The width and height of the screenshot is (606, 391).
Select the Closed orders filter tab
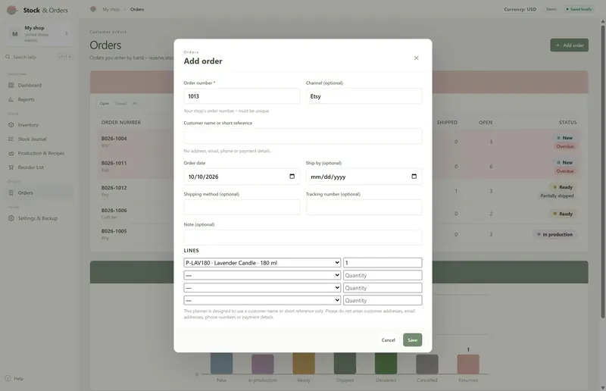(x=121, y=104)
